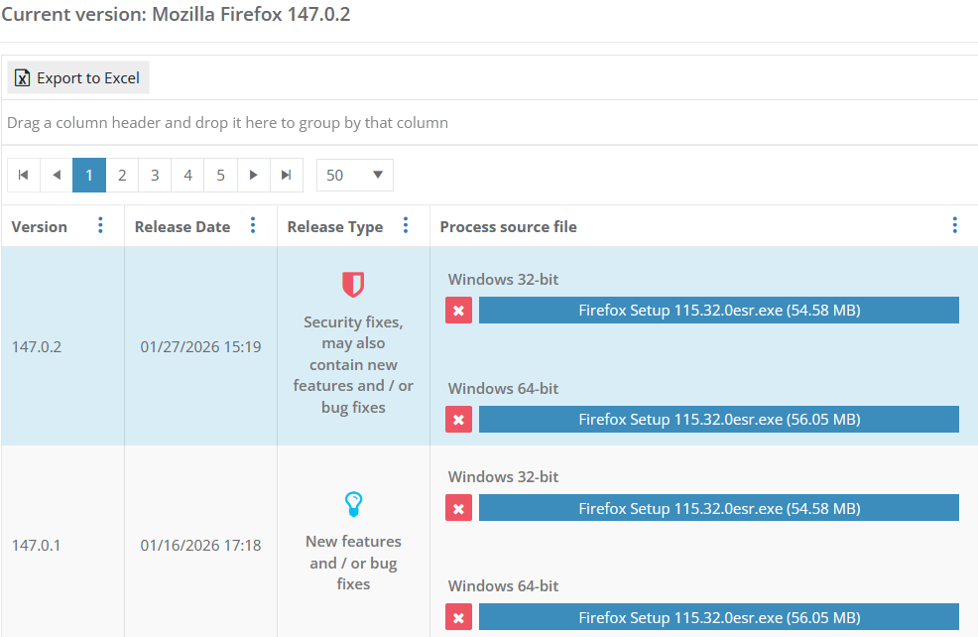This screenshot has height=637, width=978.
Task: Remove the Windows 32-bit file for 147.0.2
Action: point(458,310)
